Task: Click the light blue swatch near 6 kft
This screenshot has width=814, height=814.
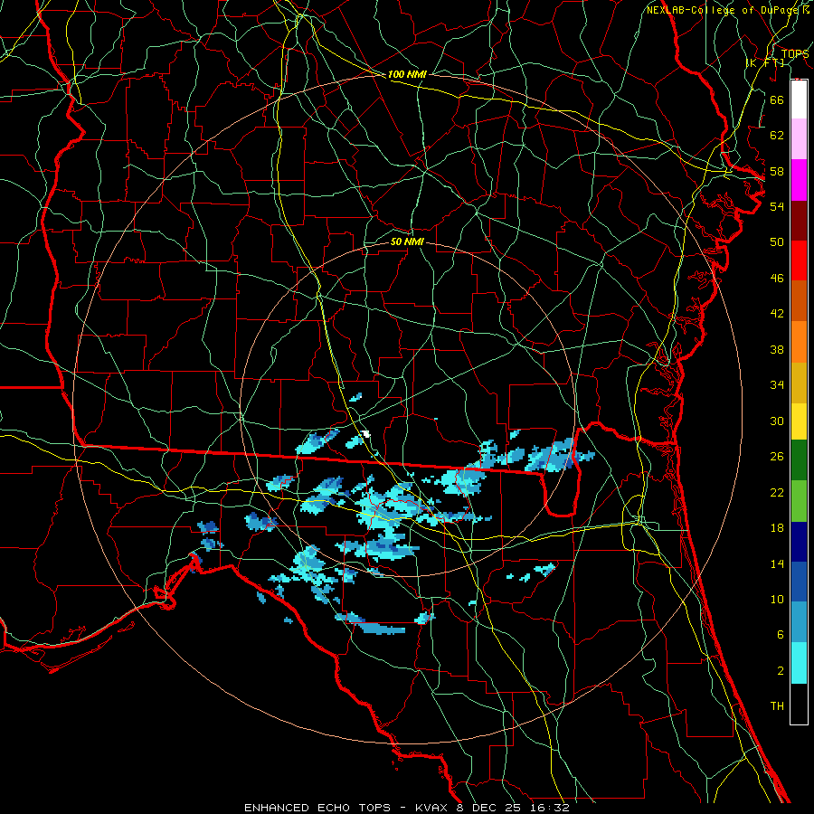Action: coord(799,622)
